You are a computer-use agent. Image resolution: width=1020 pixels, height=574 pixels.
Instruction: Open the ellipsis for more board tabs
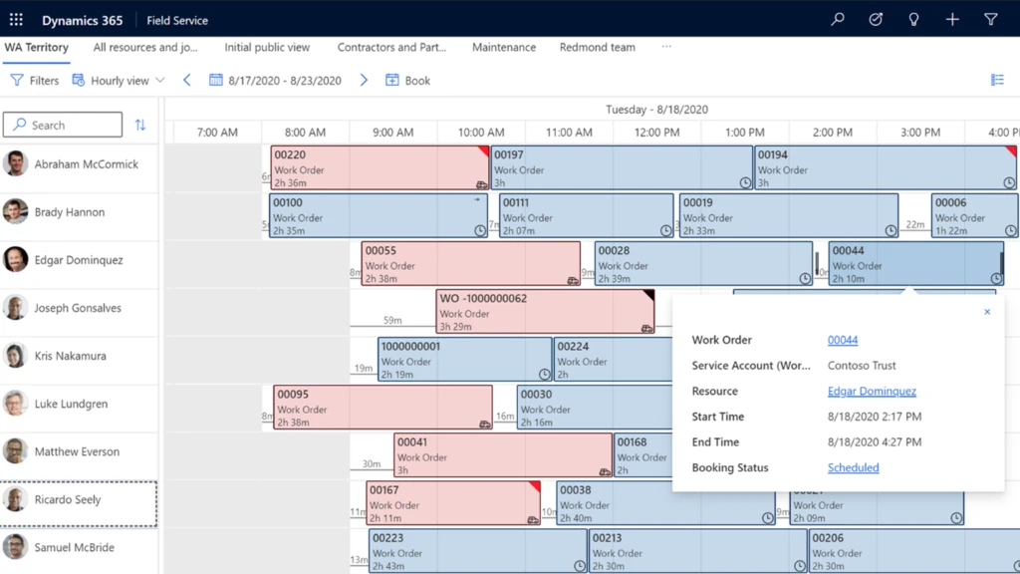(665, 47)
